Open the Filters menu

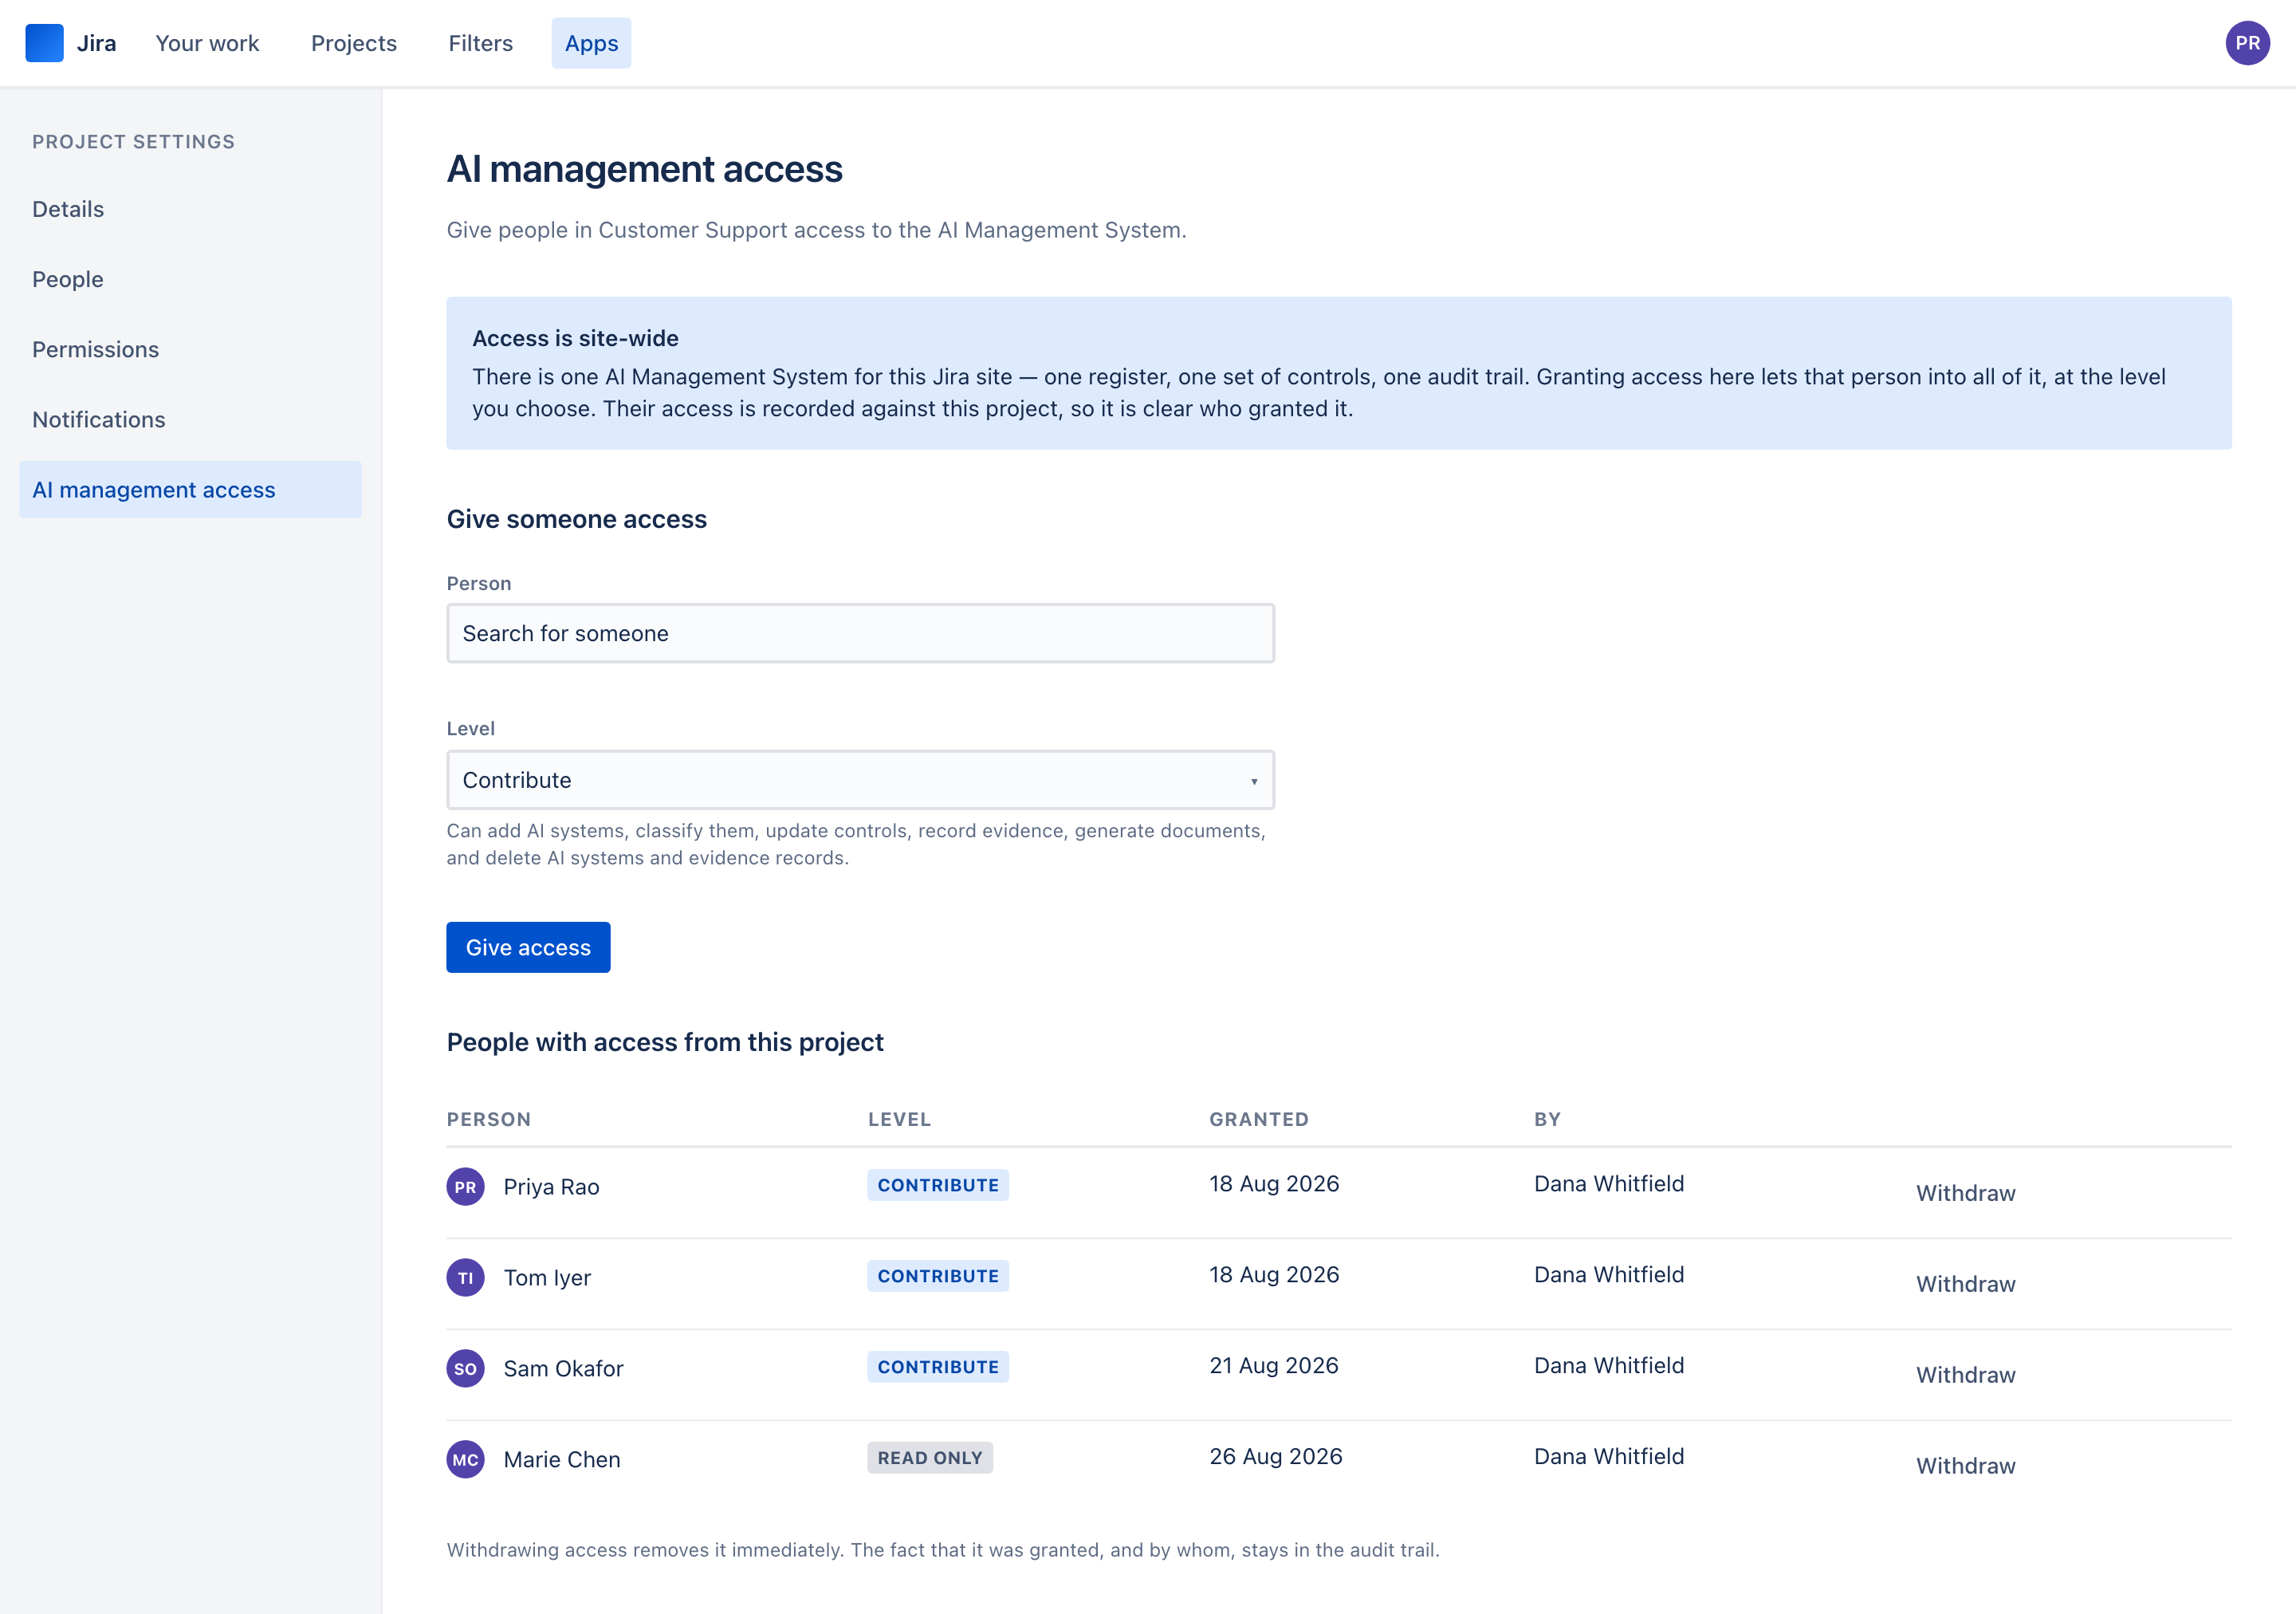click(480, 43)
